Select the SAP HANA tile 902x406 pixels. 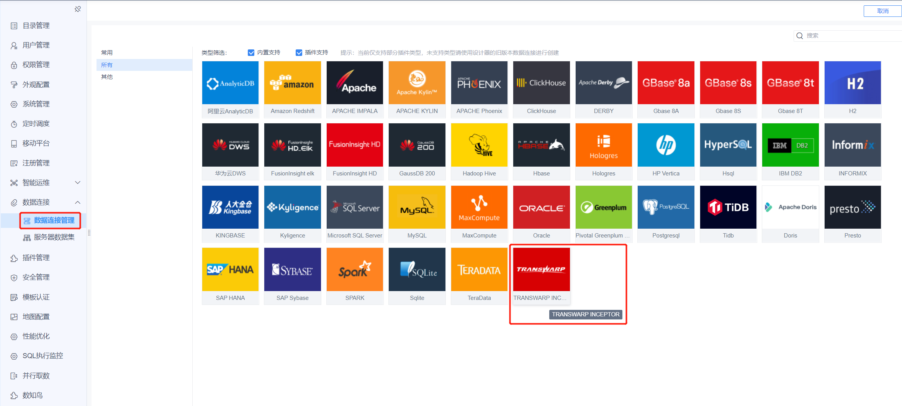[230, 276]
